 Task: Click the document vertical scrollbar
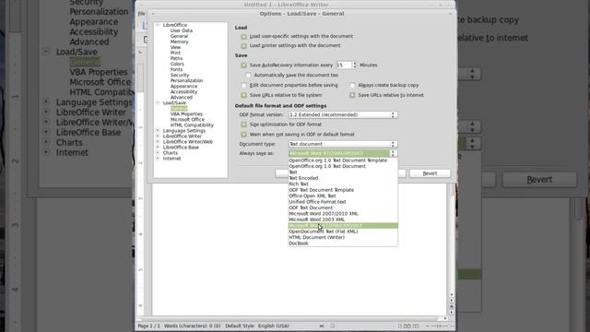pos(452,241)
